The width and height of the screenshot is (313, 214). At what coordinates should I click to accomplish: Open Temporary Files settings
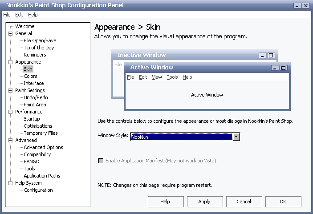(41, 133)
